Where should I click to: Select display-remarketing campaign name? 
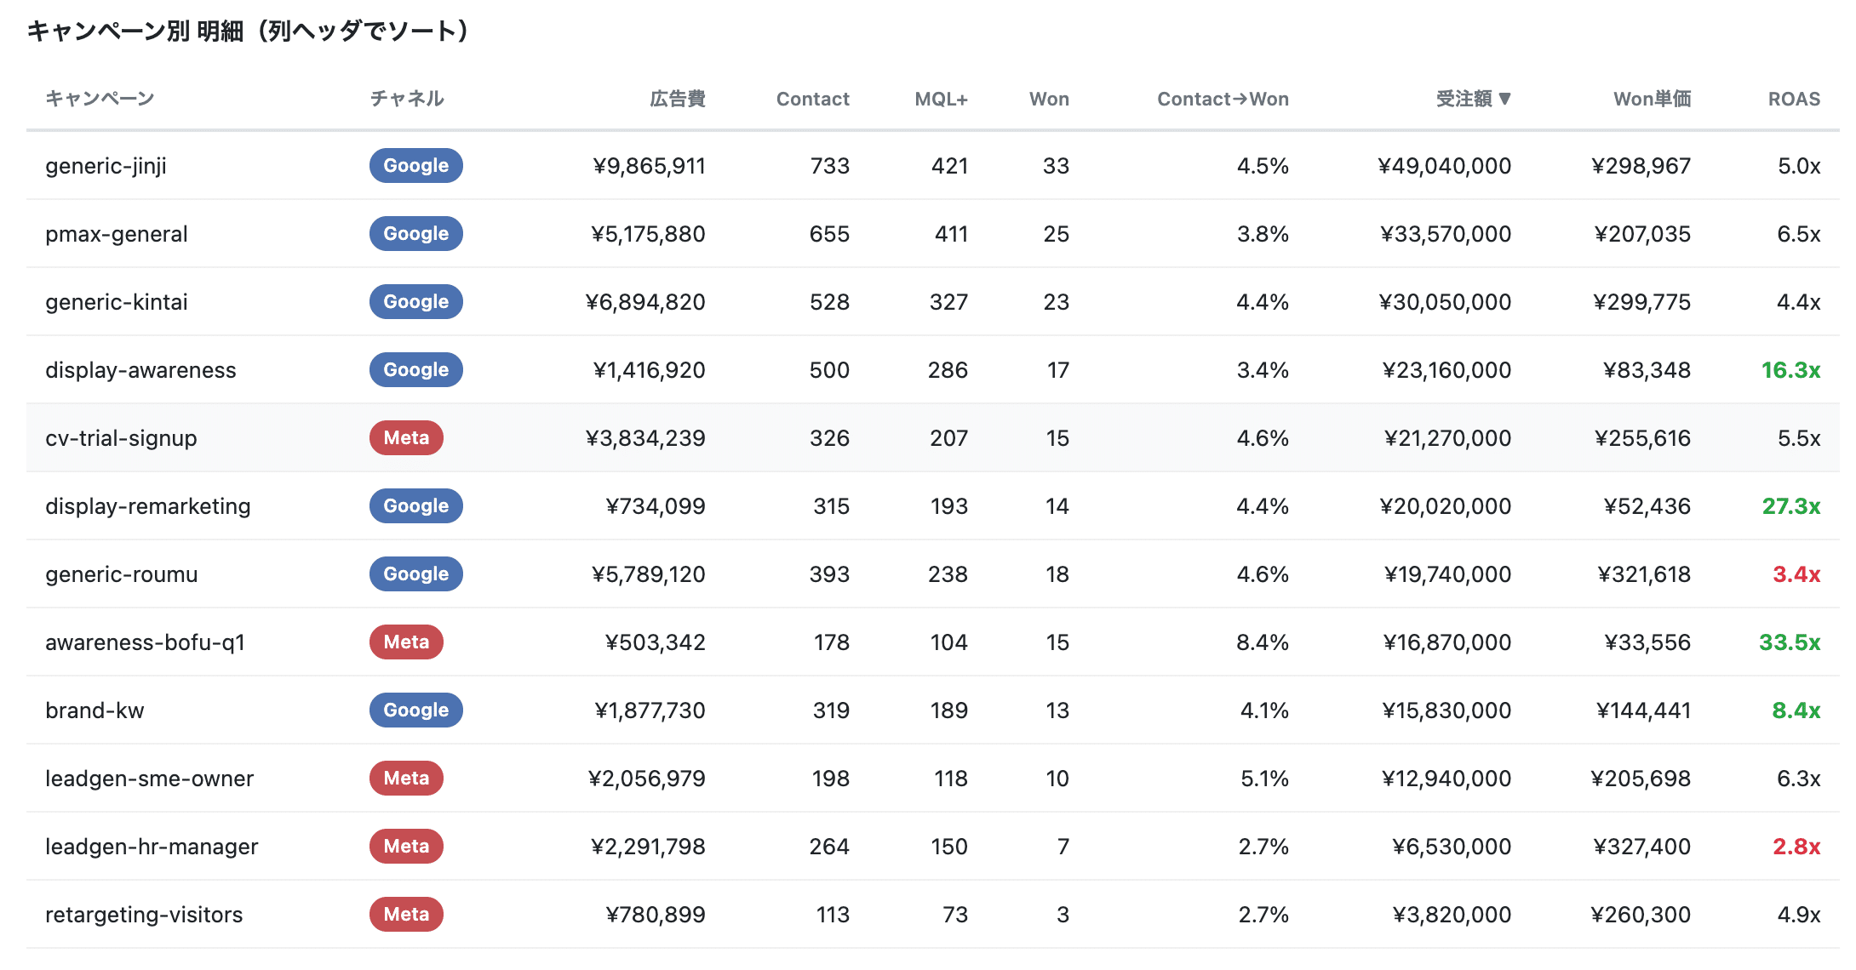[x=148, y=506]
